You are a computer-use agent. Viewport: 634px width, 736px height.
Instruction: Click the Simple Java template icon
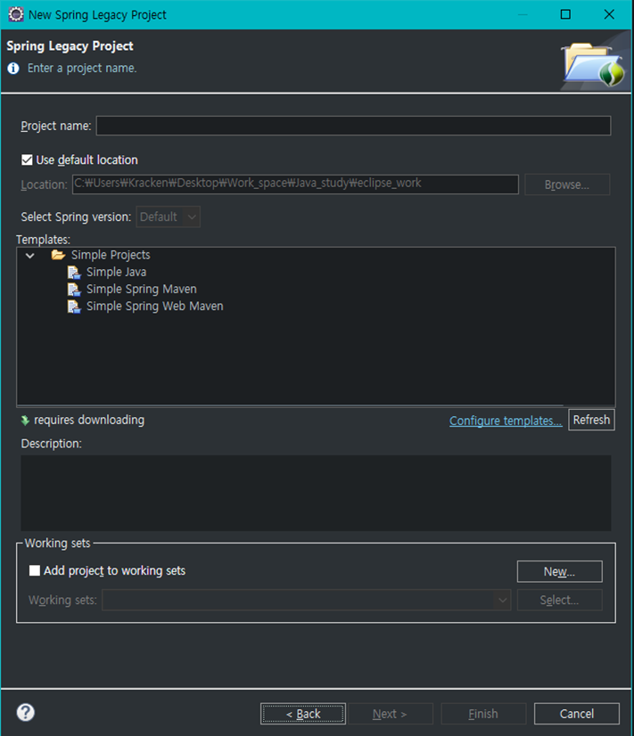pyautogui.click(x=74, y=273)
